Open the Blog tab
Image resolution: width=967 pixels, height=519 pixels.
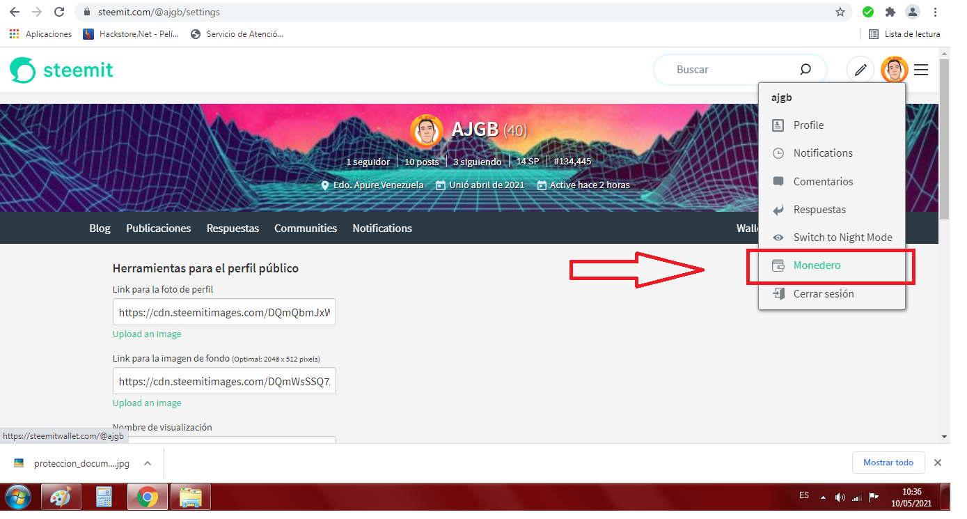tap(100, 228)
